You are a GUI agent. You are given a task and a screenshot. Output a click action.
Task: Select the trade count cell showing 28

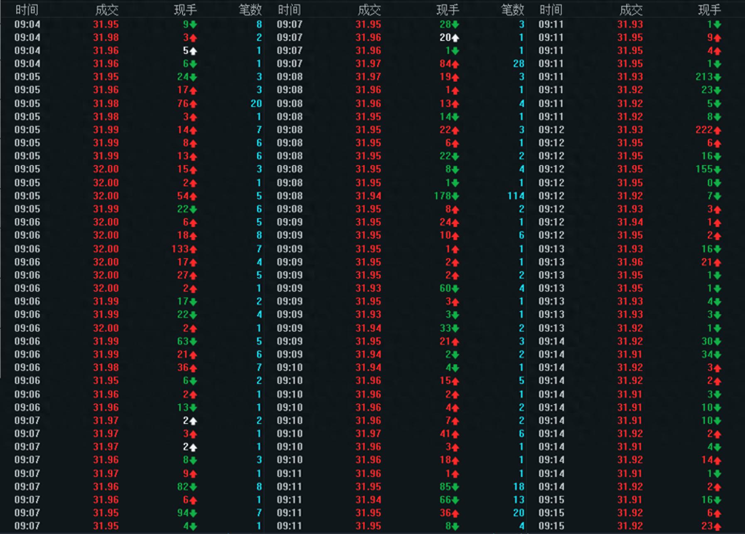[518, 64]
